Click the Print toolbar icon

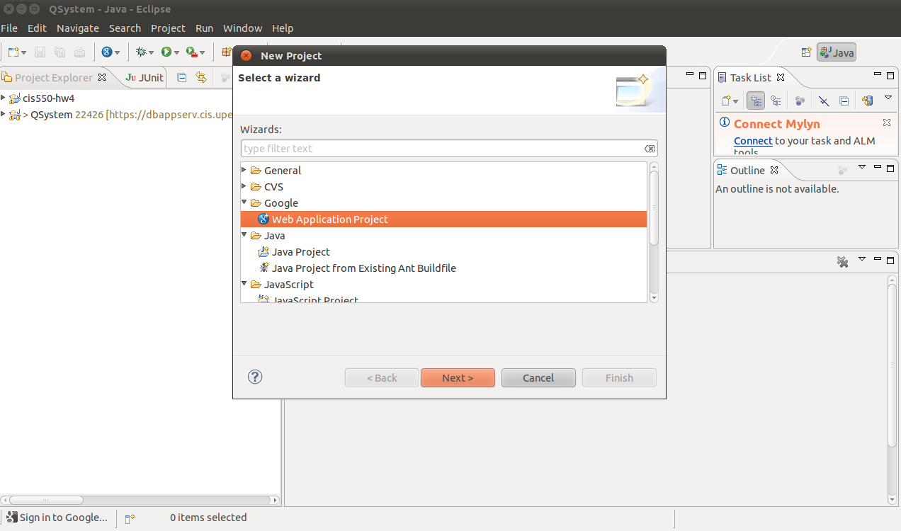80,52
